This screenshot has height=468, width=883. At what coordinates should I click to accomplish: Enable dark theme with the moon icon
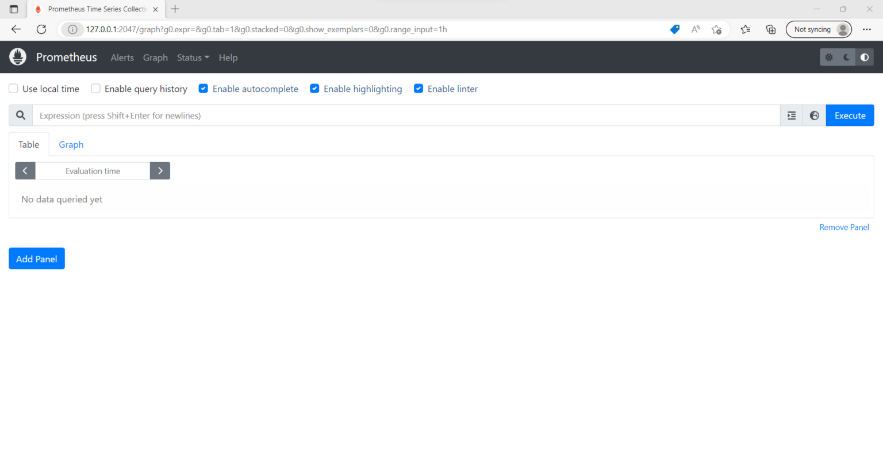click(846, 57)
